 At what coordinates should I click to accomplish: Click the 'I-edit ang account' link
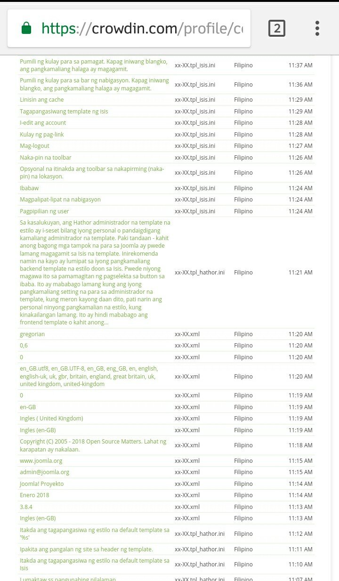tap(43, 123)
